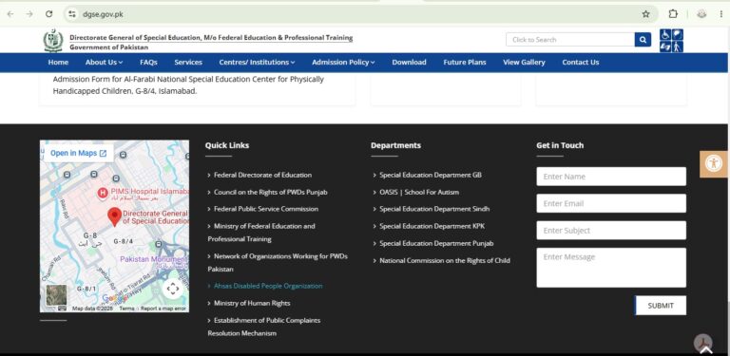Click Open in Maps link
Image resolution: width=730 pixels, height=356 pixels.
[78, 153]
